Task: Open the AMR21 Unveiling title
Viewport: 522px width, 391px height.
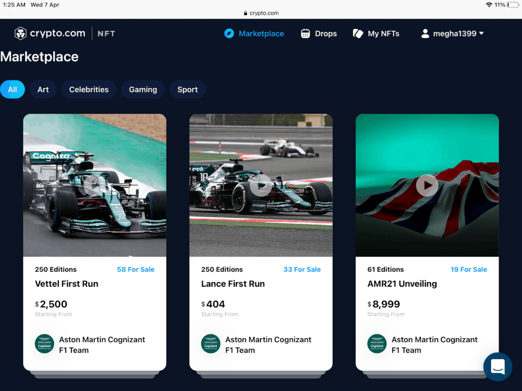Action: (x=402, y=284)
